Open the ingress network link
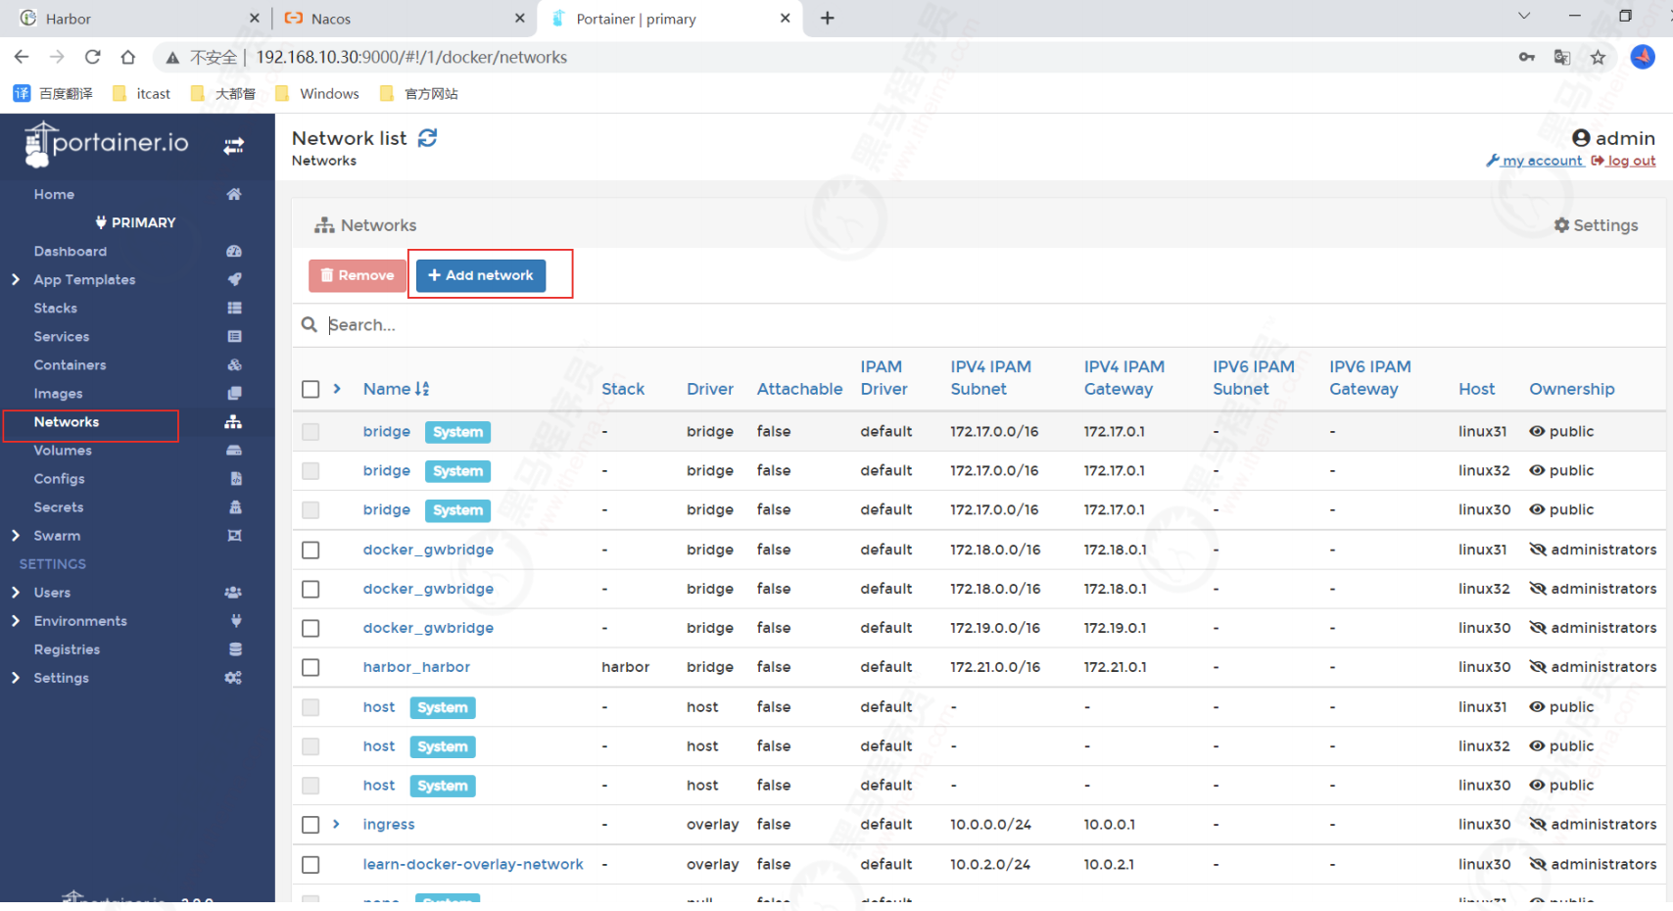The image size is (1673, 911). click(x=389, y=825)
